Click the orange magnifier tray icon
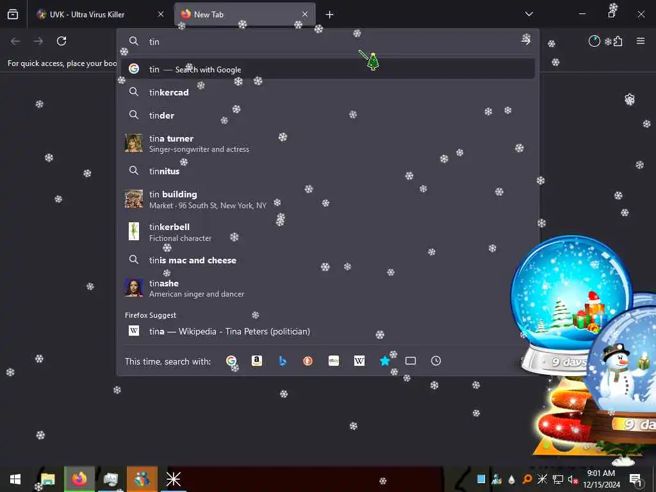The width and height of the screenshot is (656, 492). tap(527, 479)
